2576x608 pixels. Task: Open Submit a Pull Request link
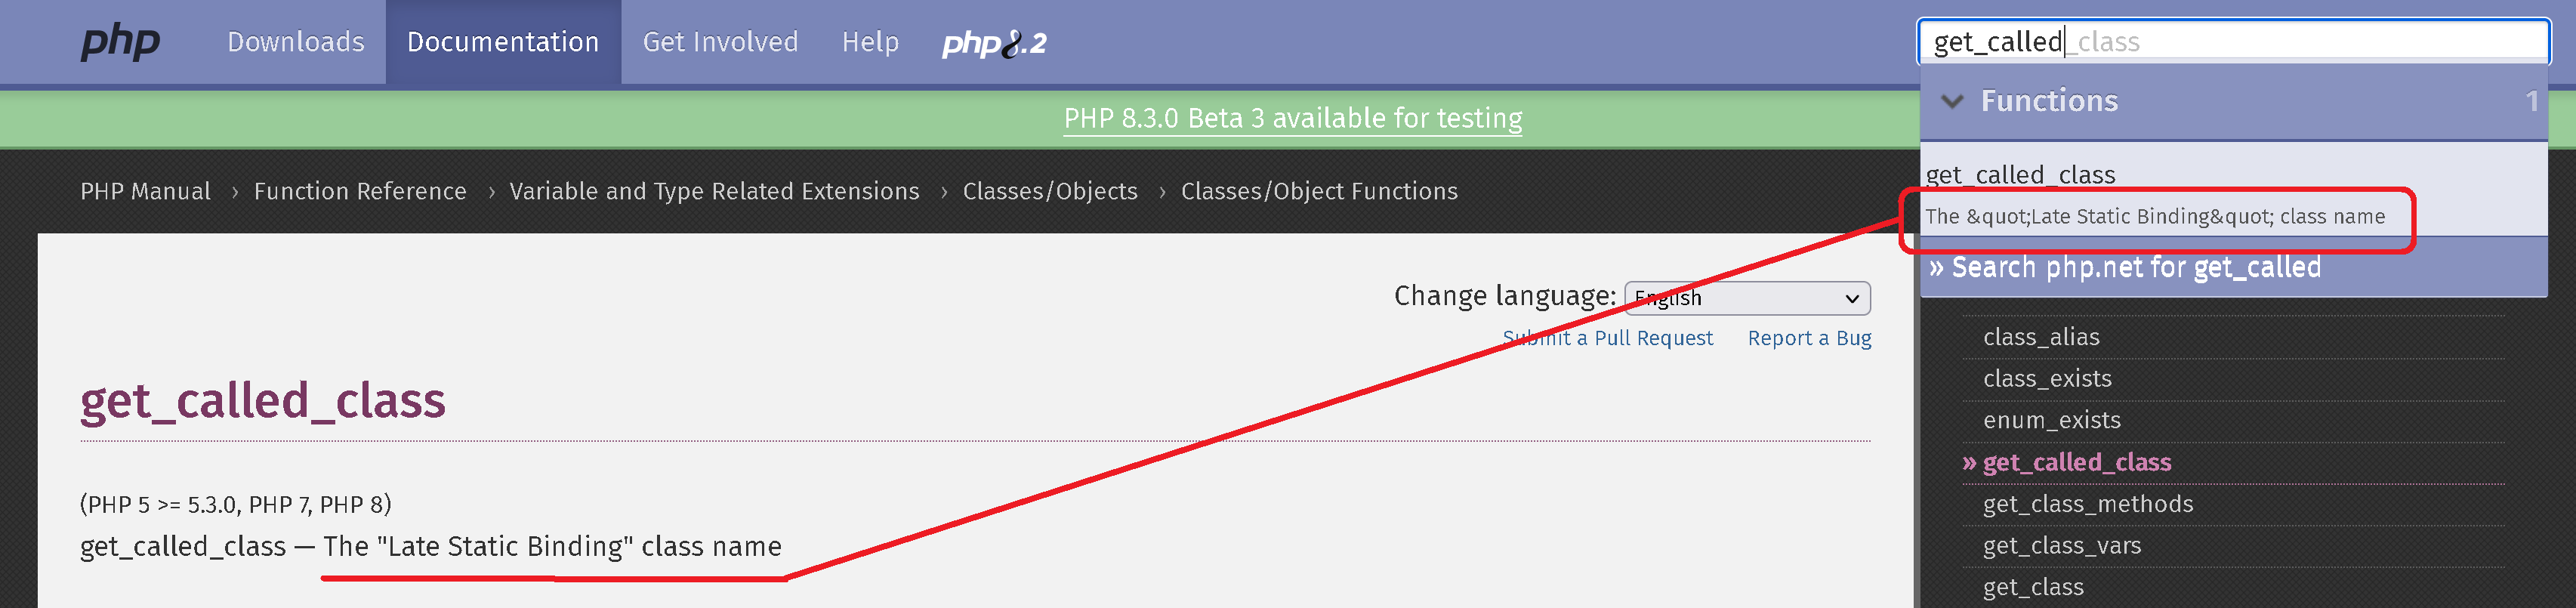click(1608, 338)
